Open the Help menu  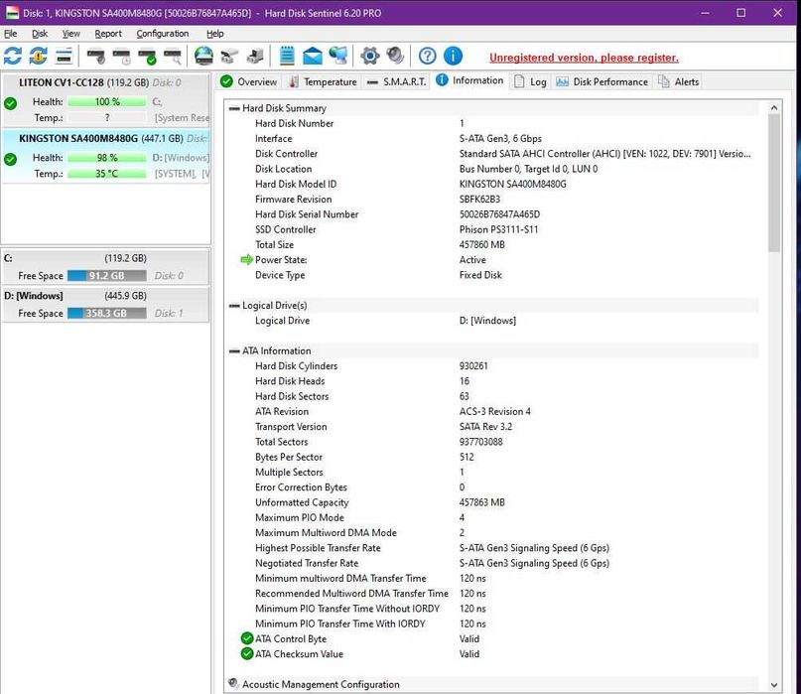tap(215, 34)
